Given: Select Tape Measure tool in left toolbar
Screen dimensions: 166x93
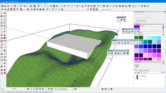Looking at the screenshot, I should [2, 45].
